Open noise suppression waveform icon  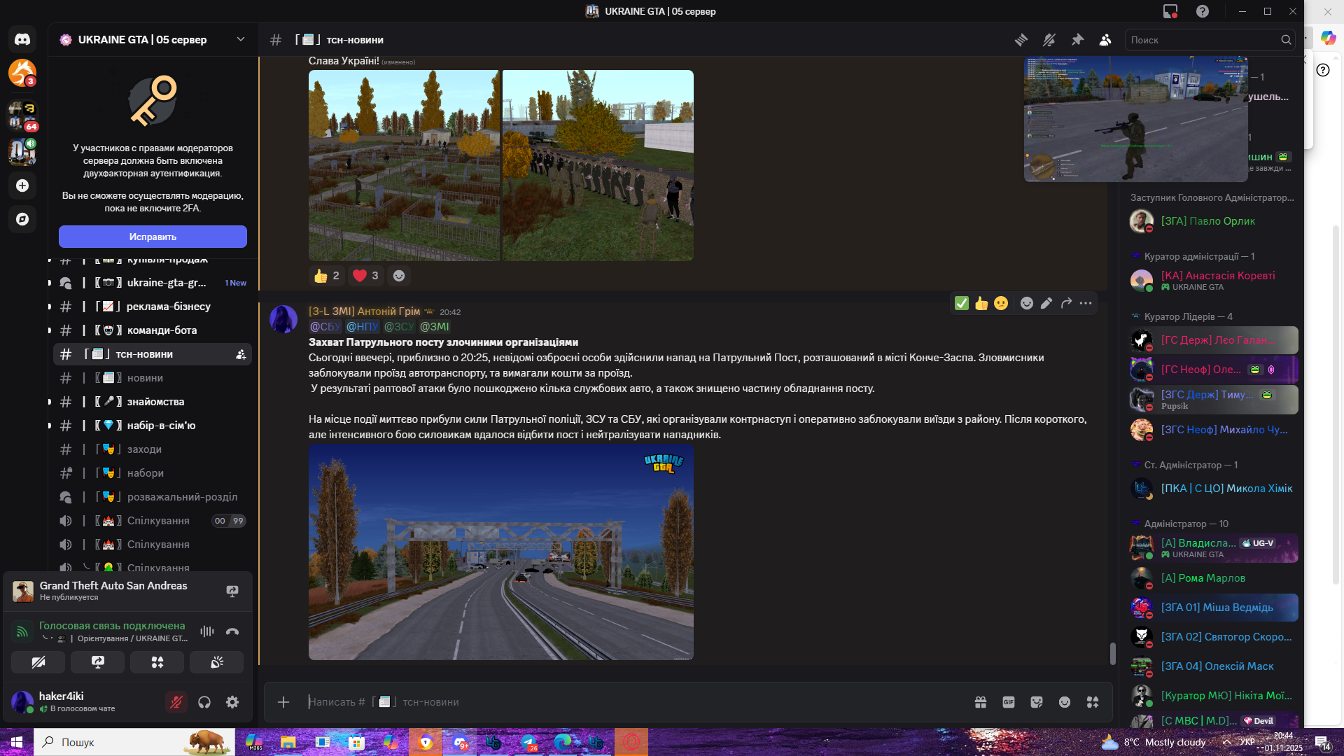pos(207,631)
